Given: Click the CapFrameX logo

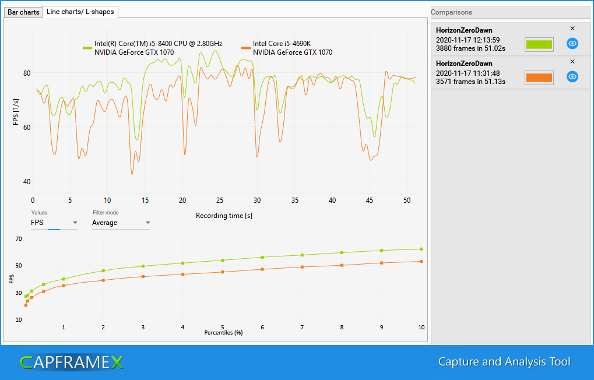Looking at the screenshot, I should pyautogui.click(x=71, y=363).
